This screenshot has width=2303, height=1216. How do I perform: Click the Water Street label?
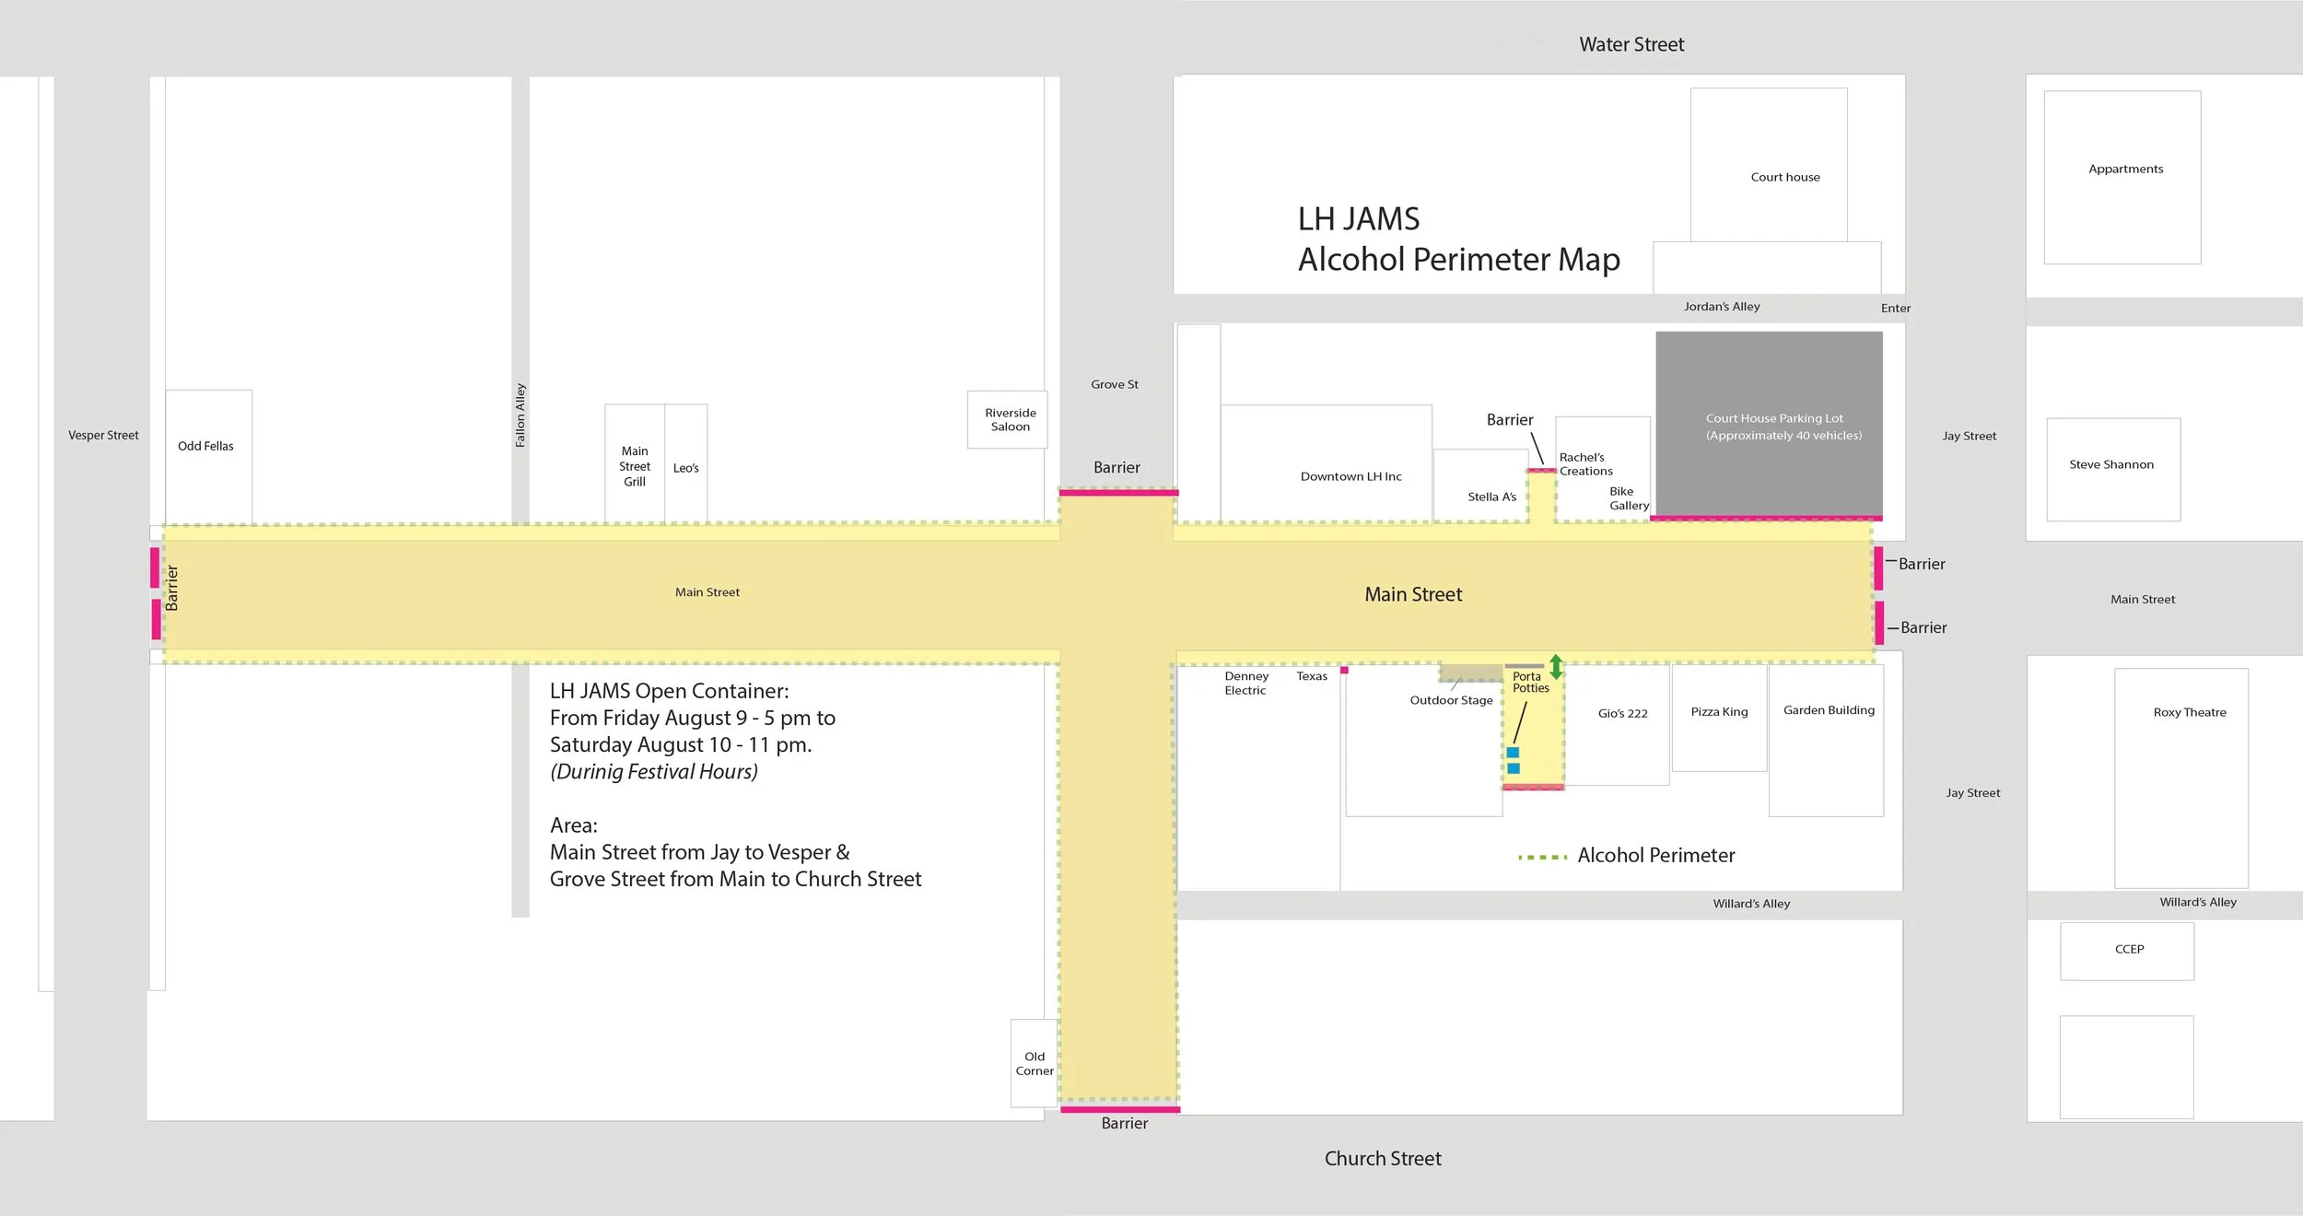(x=1631, y=44)
